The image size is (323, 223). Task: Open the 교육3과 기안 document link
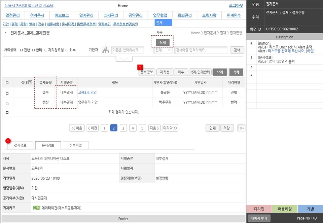[x=87, y=92]
